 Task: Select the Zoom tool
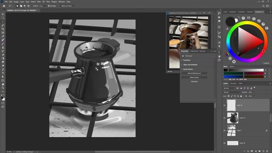(x=3, y=88)
